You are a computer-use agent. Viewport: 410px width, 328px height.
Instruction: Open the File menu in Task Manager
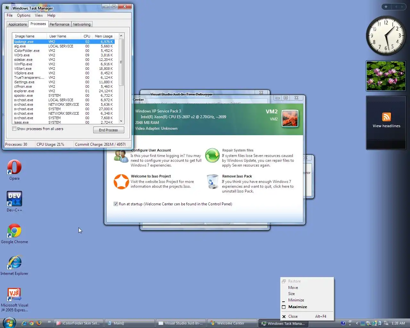[x=10, y=15]
